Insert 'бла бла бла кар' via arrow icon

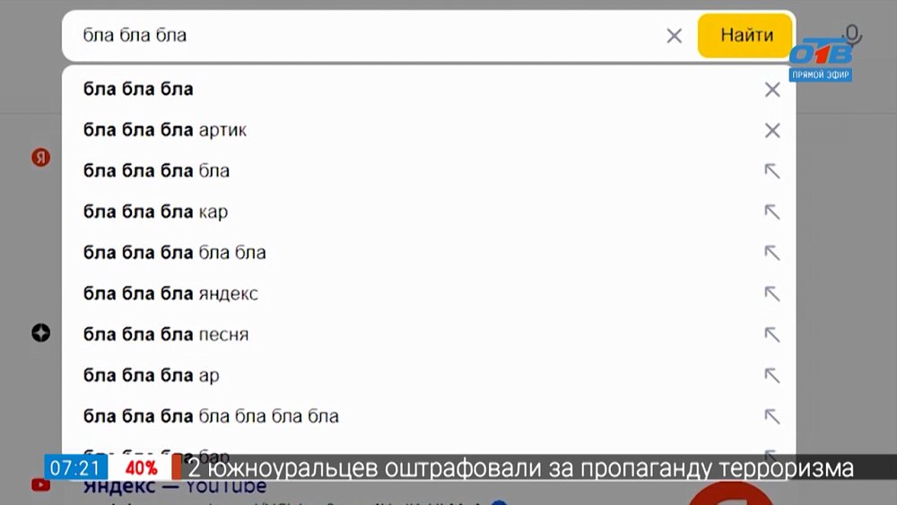click(772, 213)
